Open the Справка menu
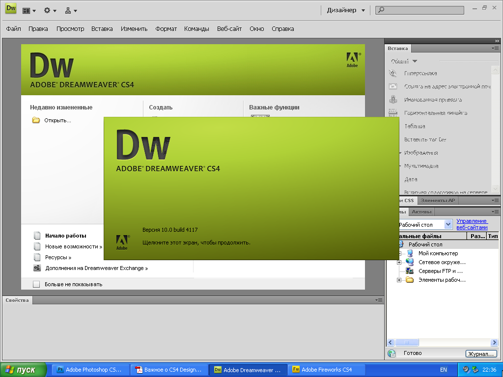Screen dimensions: 503x377 click(283, 29)
